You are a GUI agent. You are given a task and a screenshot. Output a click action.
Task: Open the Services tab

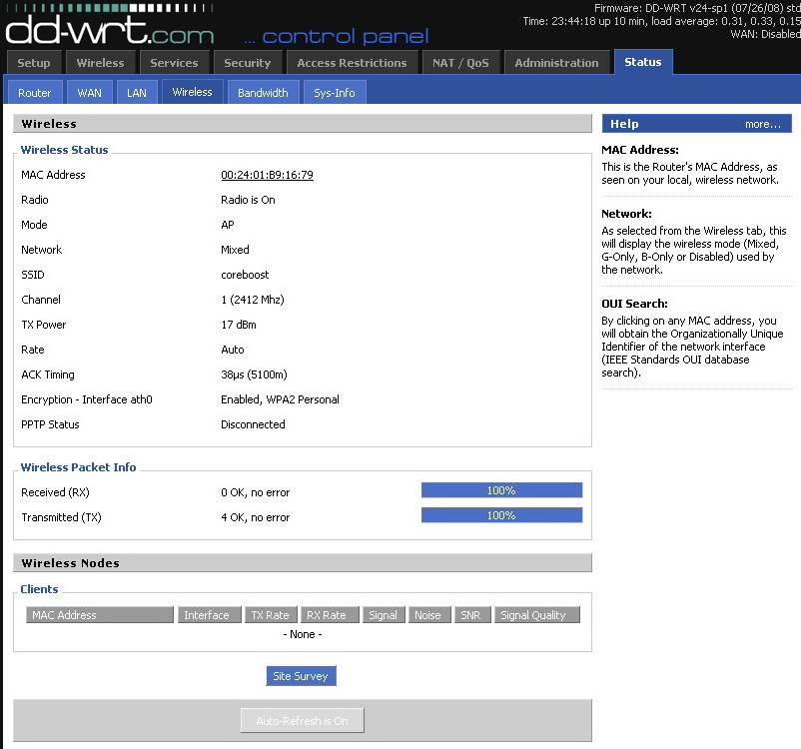click(x=174, y=63)
